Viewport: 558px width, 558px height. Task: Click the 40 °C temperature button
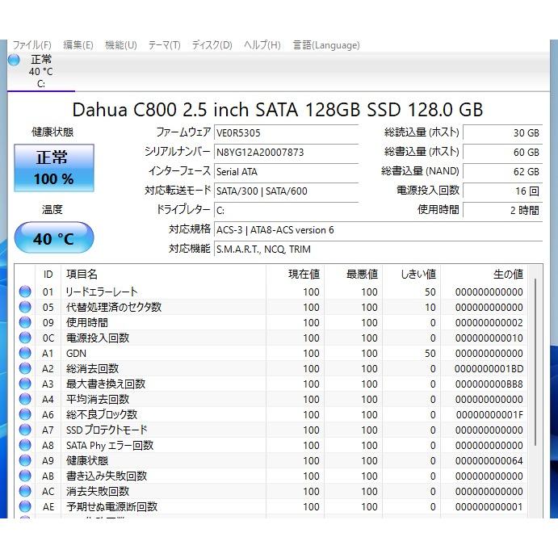[54, 237]
